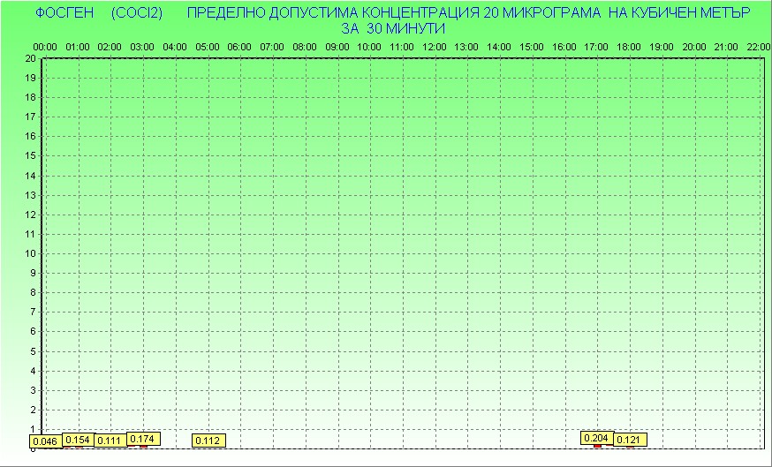Image resolution: width=772 pixels, height=467 pixels.
Task: Select the 0.154 data point label
Action: coord(79,440)
